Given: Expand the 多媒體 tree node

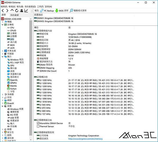Looking at the screenshot, I should (x=3, y=94).
